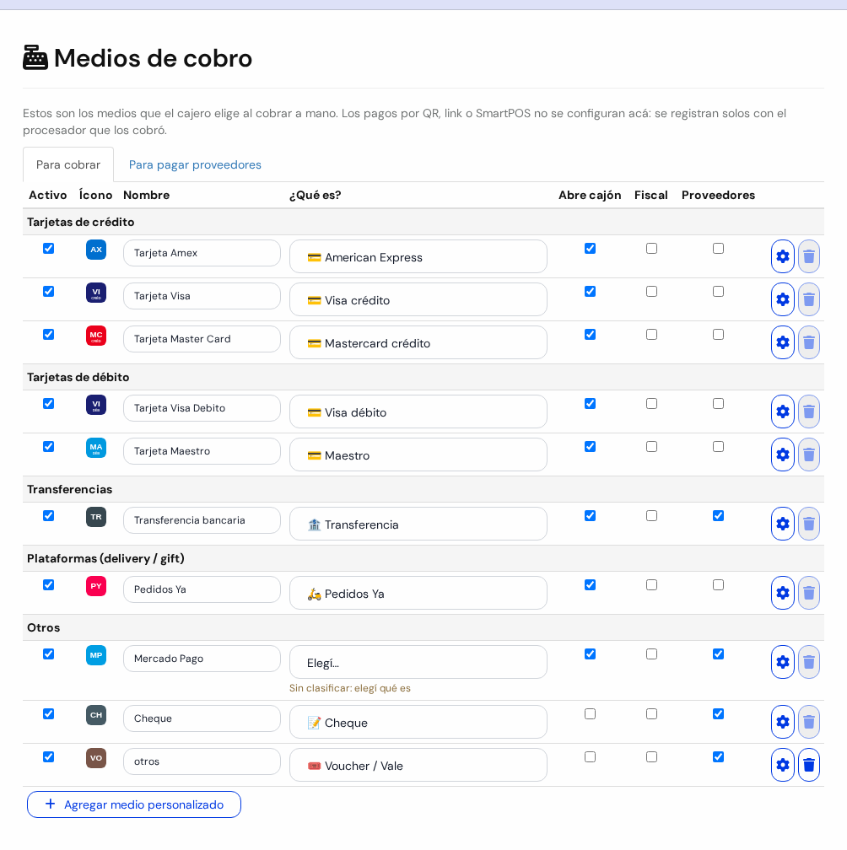Open settings gear for Tarjeta Amex row
The width and height of the screenshot is (847, 850).
783,256
